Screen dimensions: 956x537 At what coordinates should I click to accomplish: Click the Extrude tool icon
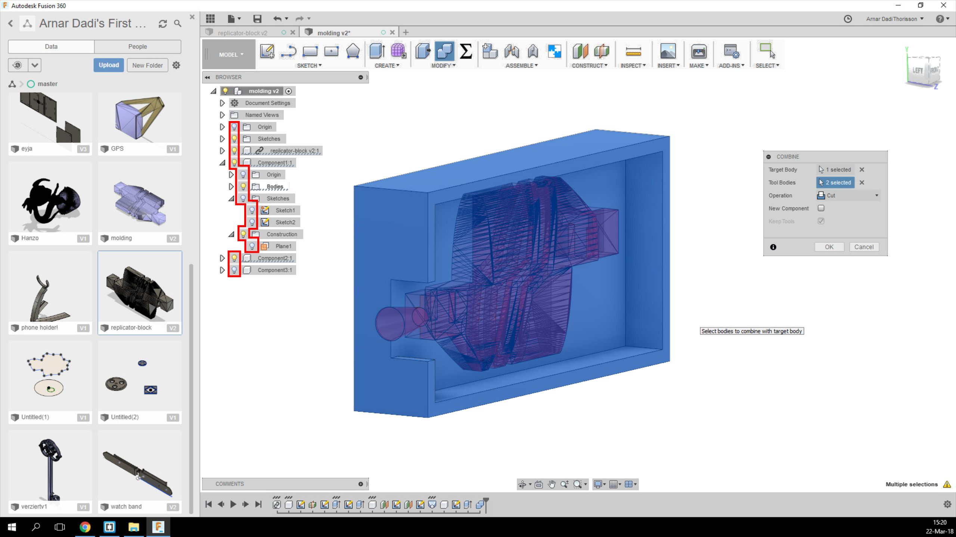tap(377, 51)
